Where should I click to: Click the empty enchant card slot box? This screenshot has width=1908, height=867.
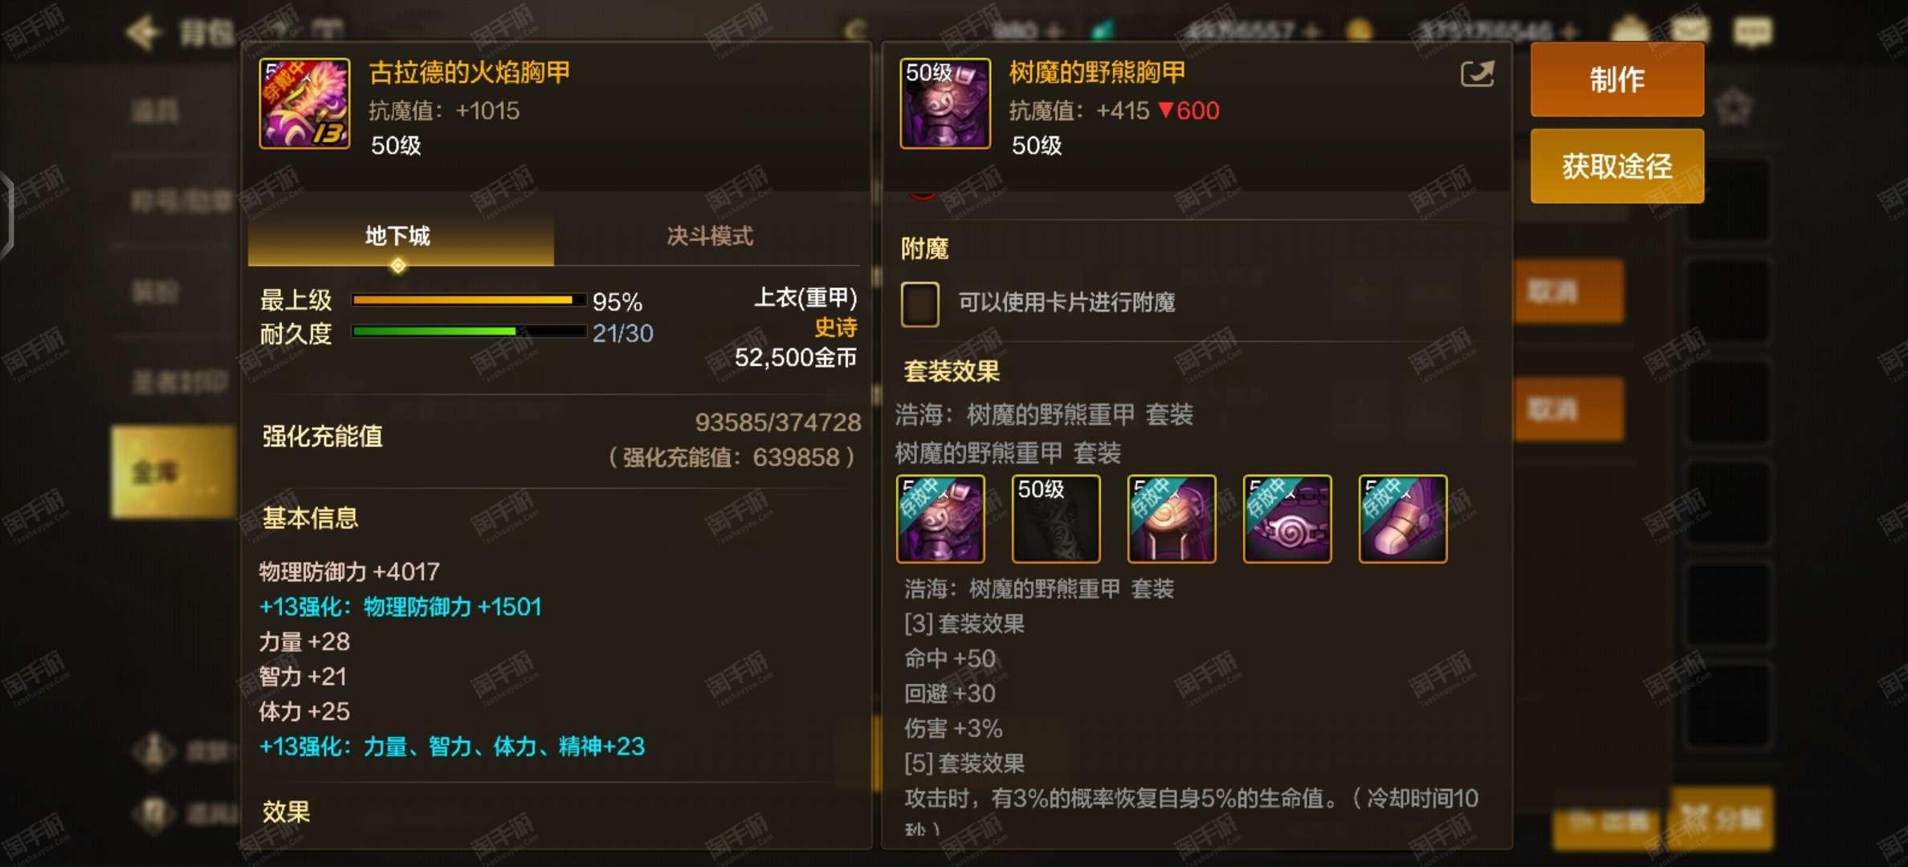click(x=920, y=304)
